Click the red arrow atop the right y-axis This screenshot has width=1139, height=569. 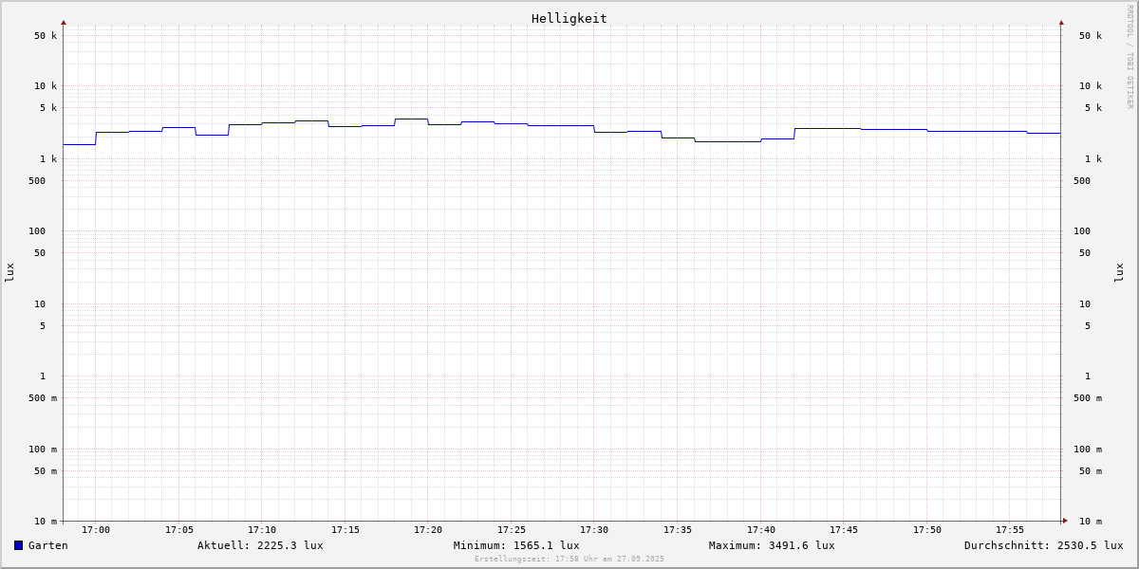pos(1061,22)
